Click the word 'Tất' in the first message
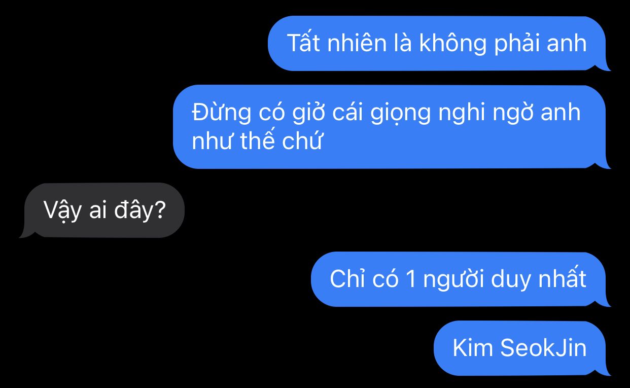 [x=303, y=43]
